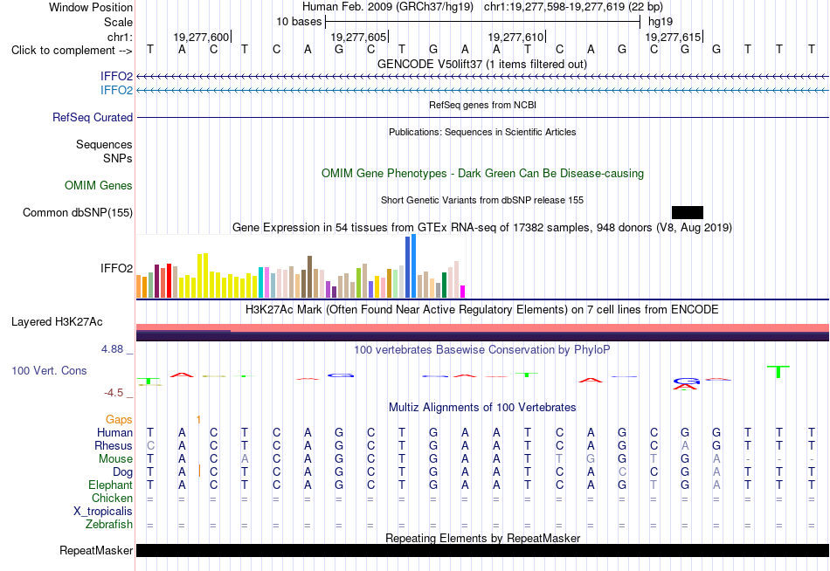Select the Human alignment row label
Viewport: 830px width, 571px height.
point(114,433)
